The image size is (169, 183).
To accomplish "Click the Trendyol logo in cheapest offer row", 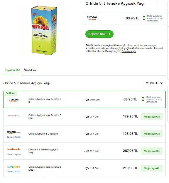I will point(13,100).
